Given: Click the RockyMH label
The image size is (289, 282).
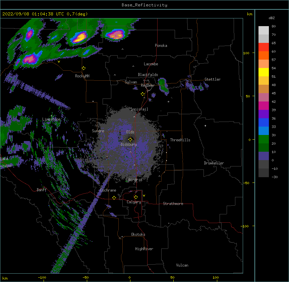Looking at the screenshot, I should coord(82,76).
